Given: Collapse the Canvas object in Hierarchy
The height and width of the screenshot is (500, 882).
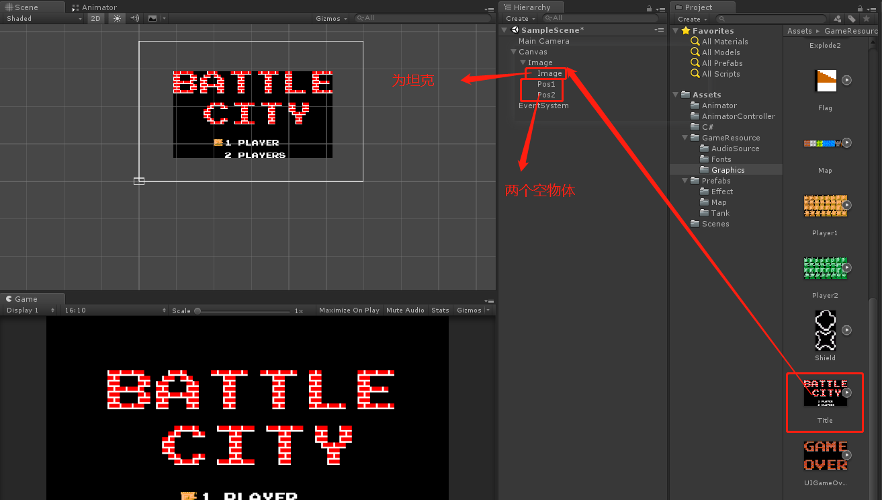Looking at the screenshot, I should click(x=513, y=52).
